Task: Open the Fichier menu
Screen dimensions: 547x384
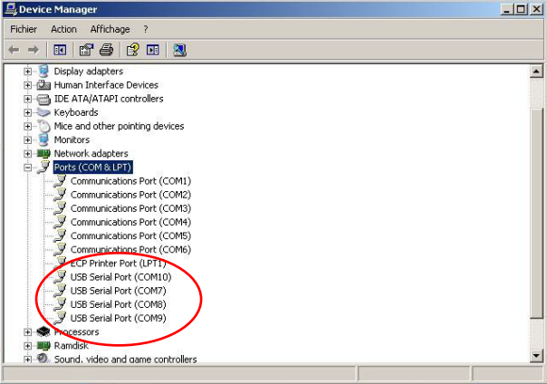Action: (x=24, y=29)
